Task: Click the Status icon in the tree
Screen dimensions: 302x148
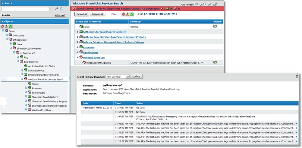Action: pos(29,84)
